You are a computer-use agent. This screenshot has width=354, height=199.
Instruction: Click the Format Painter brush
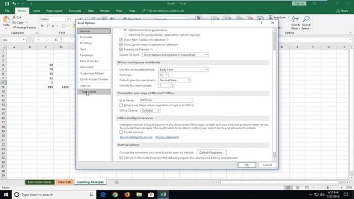[14, 28]
